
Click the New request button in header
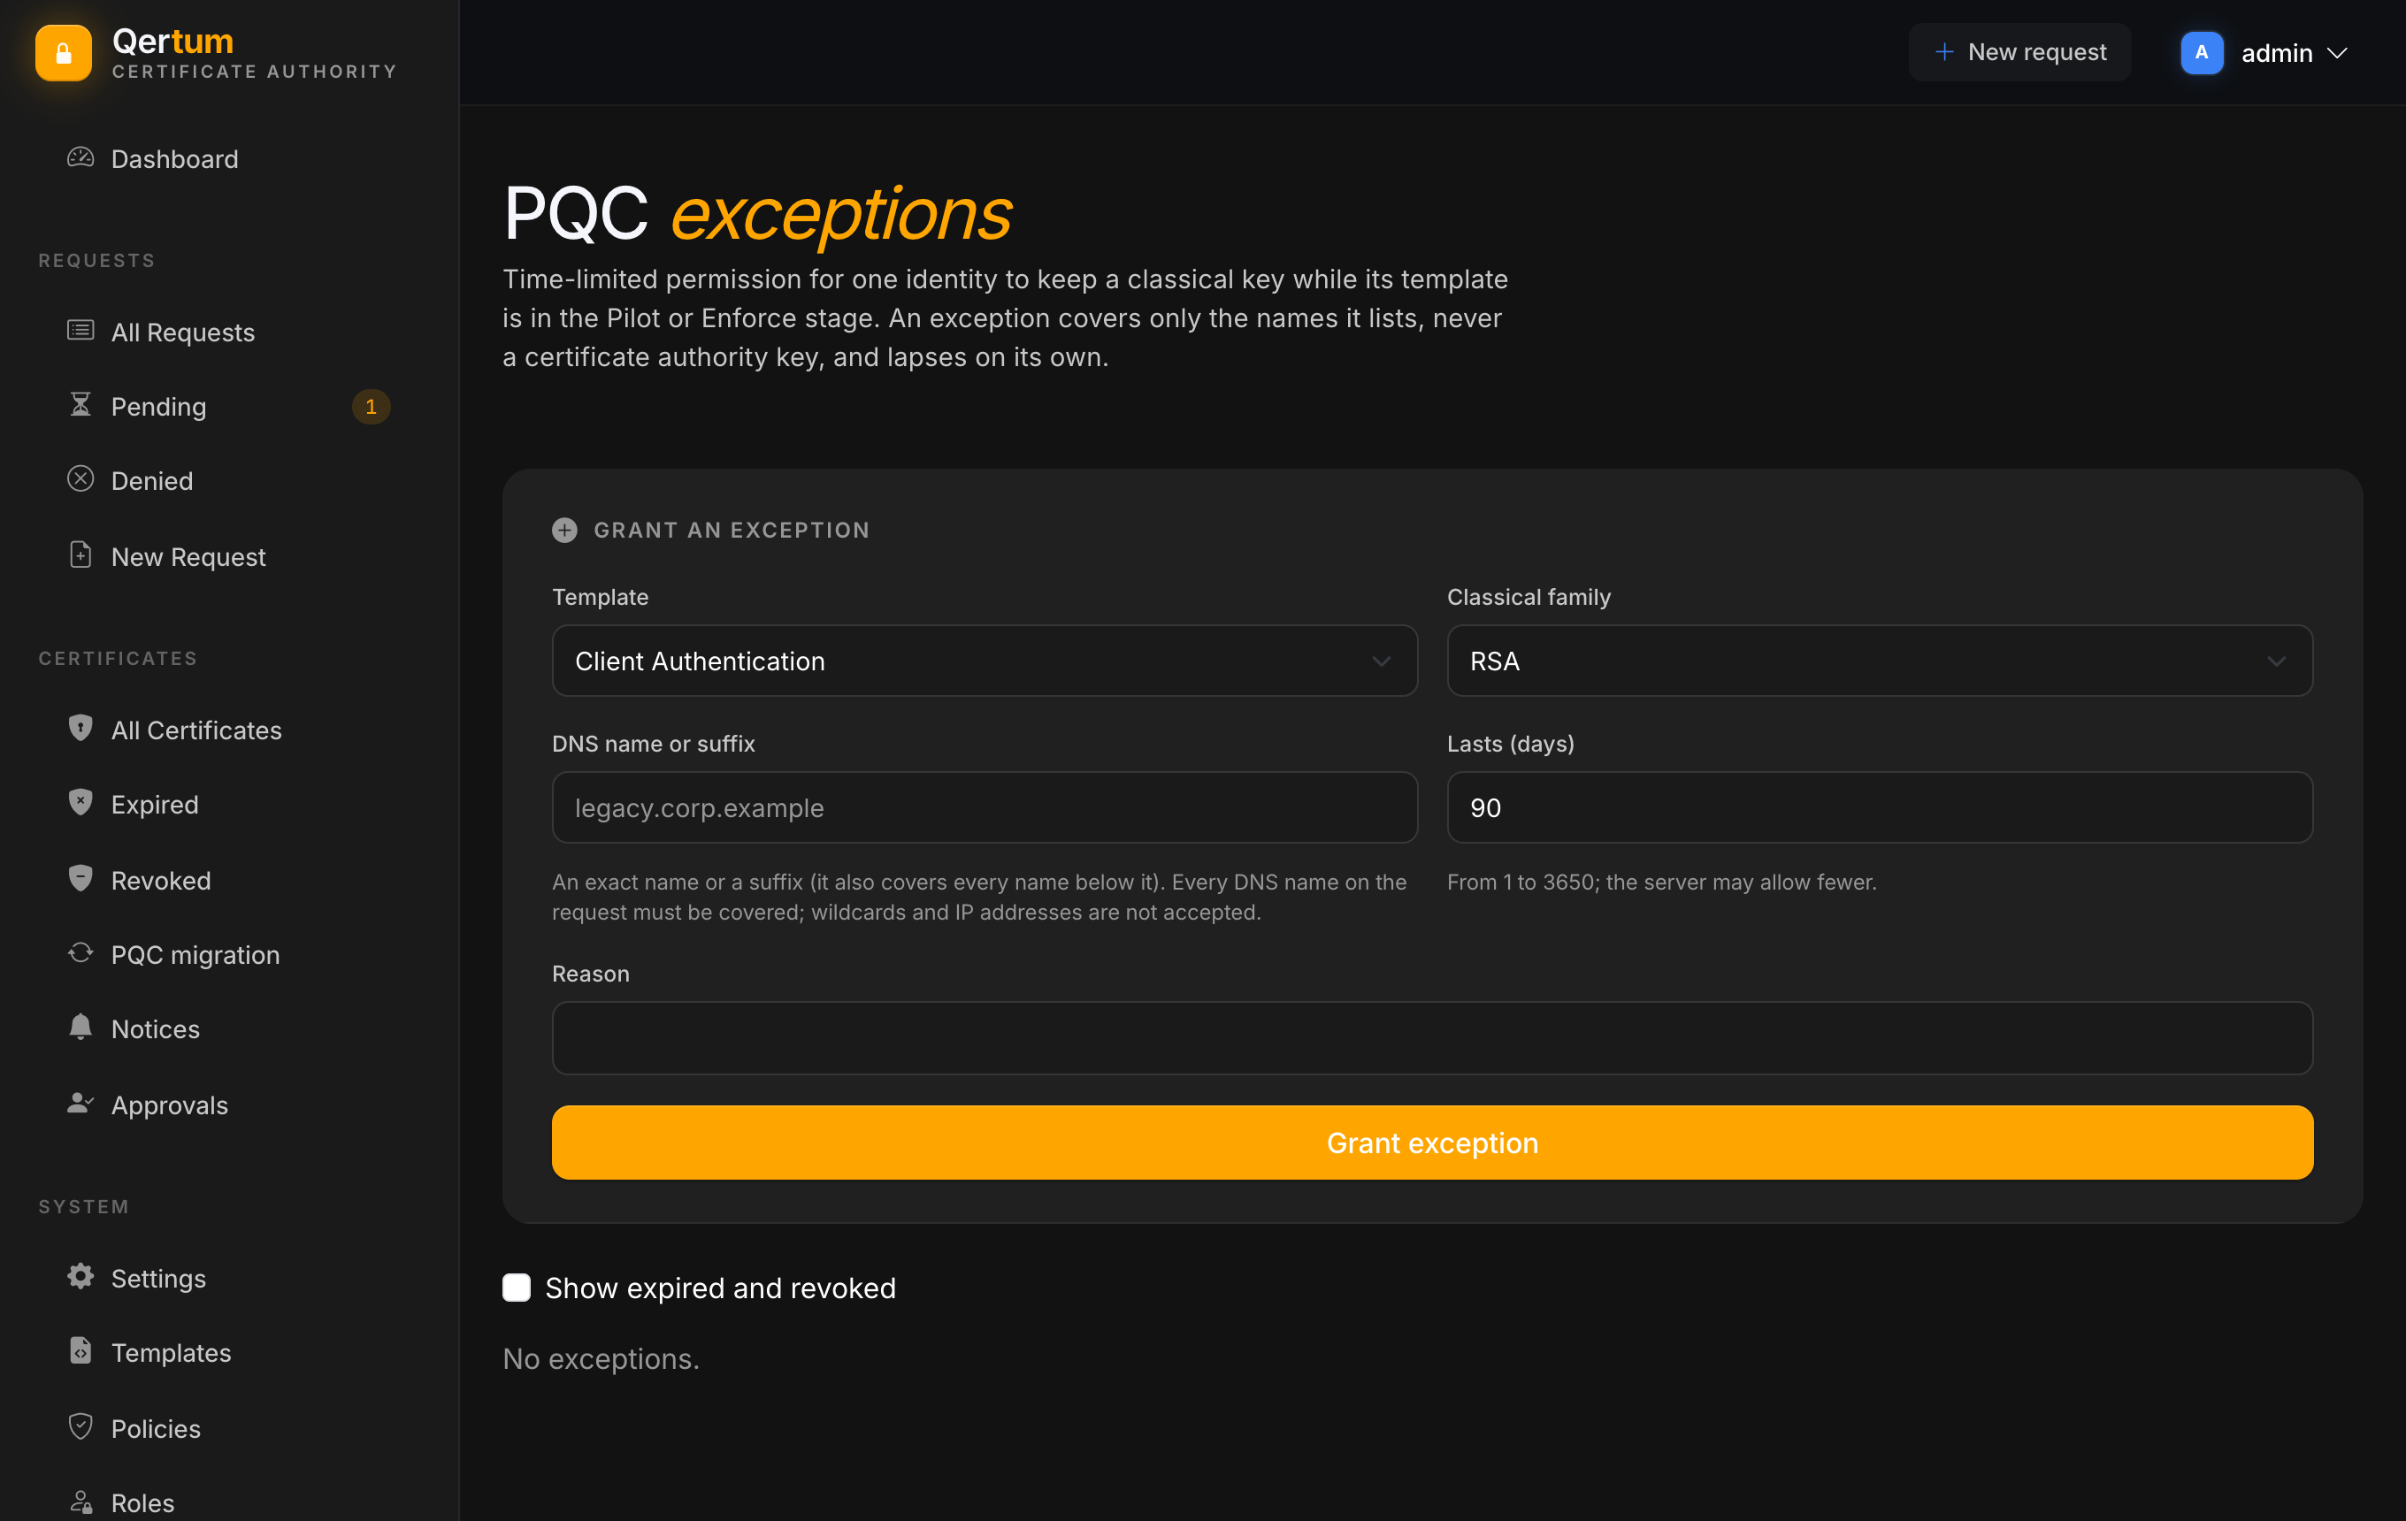pos(2019,52)
